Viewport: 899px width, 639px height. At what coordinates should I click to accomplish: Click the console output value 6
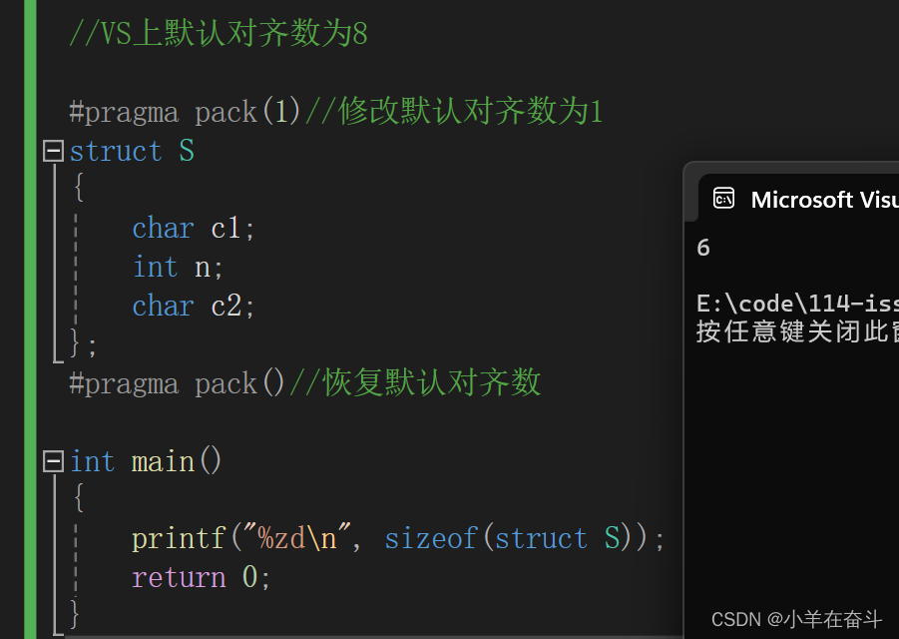703,248
